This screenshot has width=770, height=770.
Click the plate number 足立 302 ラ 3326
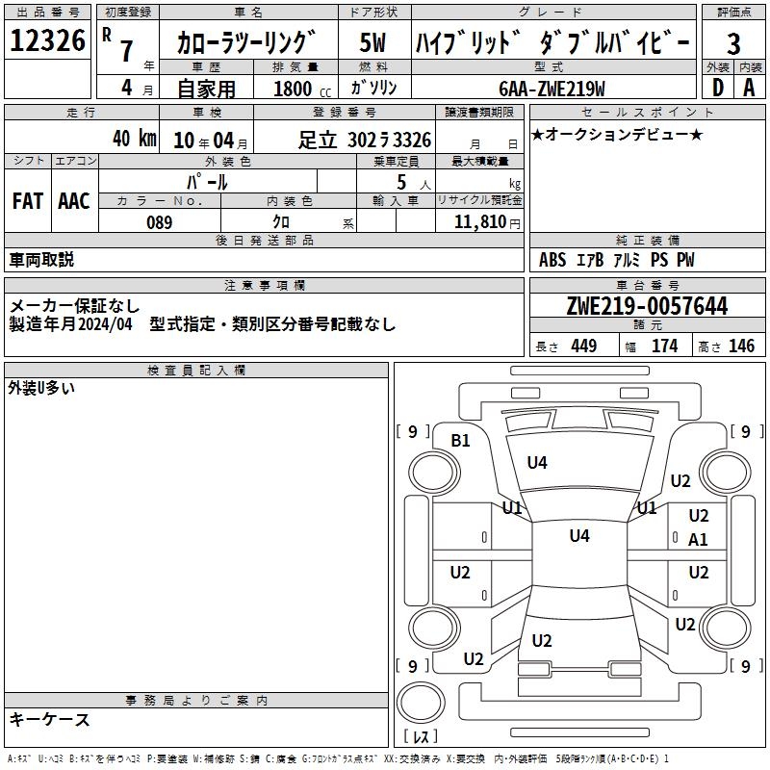(x=365, y=140)
